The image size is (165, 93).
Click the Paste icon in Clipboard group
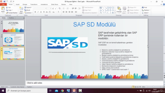tap(3, 9)
